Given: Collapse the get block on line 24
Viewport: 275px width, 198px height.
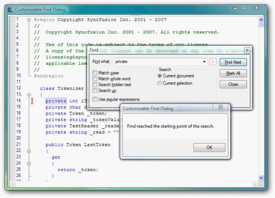Looking at the screenshot, I should [29, 164].
